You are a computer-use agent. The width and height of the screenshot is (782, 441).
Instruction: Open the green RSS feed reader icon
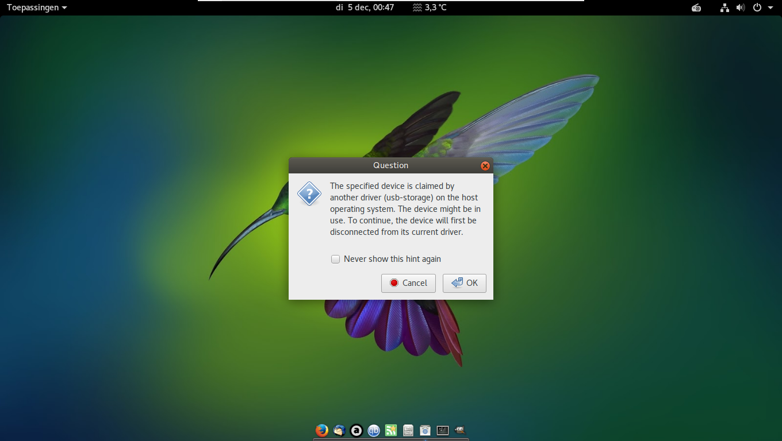391,430
